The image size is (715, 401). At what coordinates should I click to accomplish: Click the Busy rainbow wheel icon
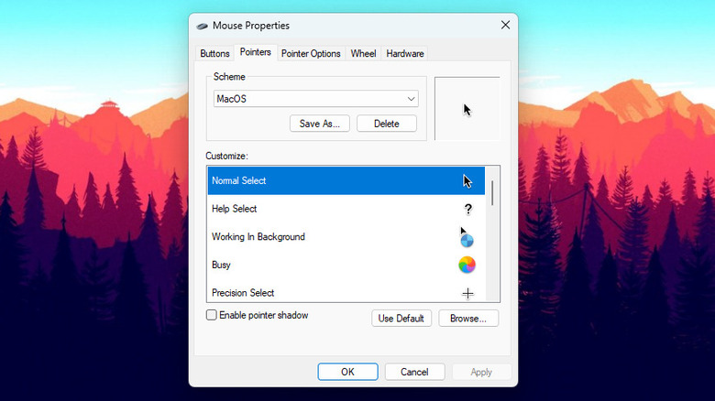[x=467, y=265]
